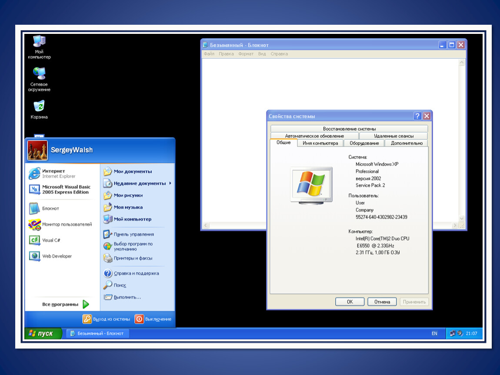Click the EN language indicator
500x375 pixels.
tap(434, 333)
